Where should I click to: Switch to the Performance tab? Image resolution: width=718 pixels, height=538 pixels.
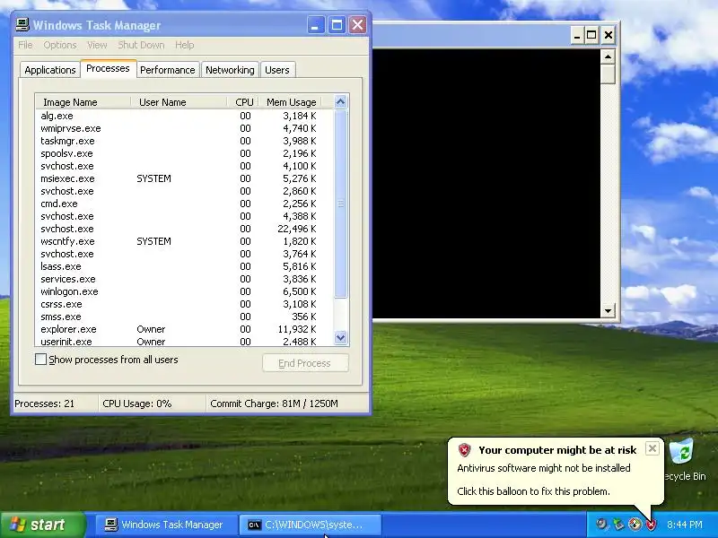168,70
